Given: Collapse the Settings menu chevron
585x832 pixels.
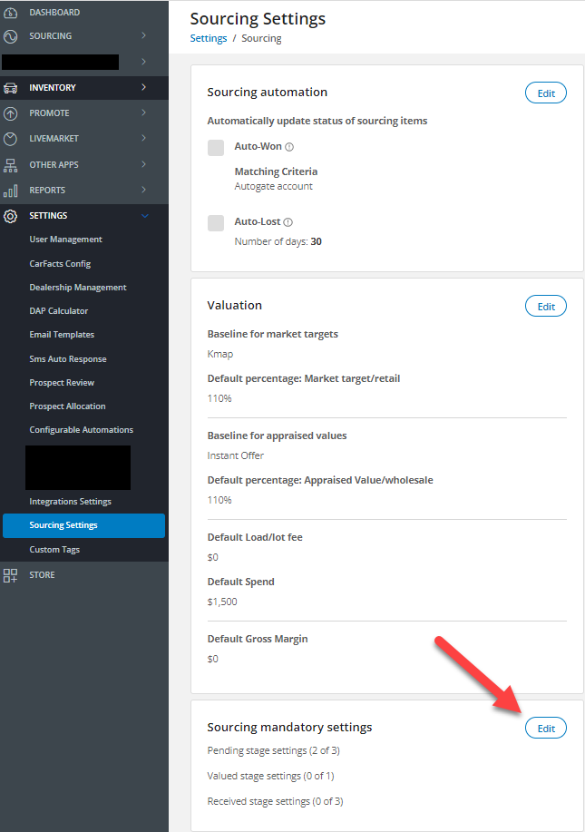Looking at the screenshot, I should 143,216.
